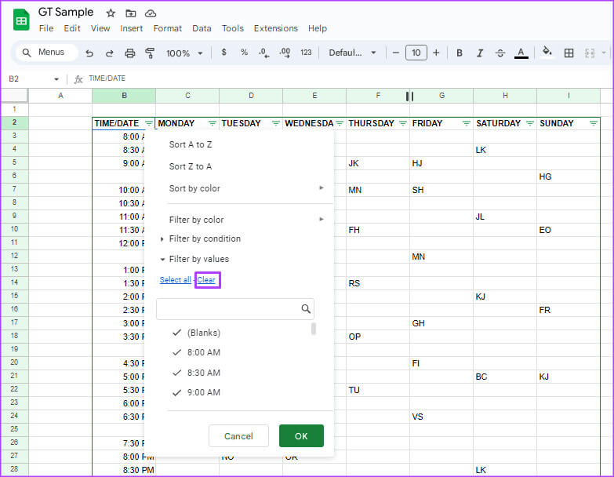614x477 pixels.
Task: Choose Sort A to Z option
Action: pos(191,144)
